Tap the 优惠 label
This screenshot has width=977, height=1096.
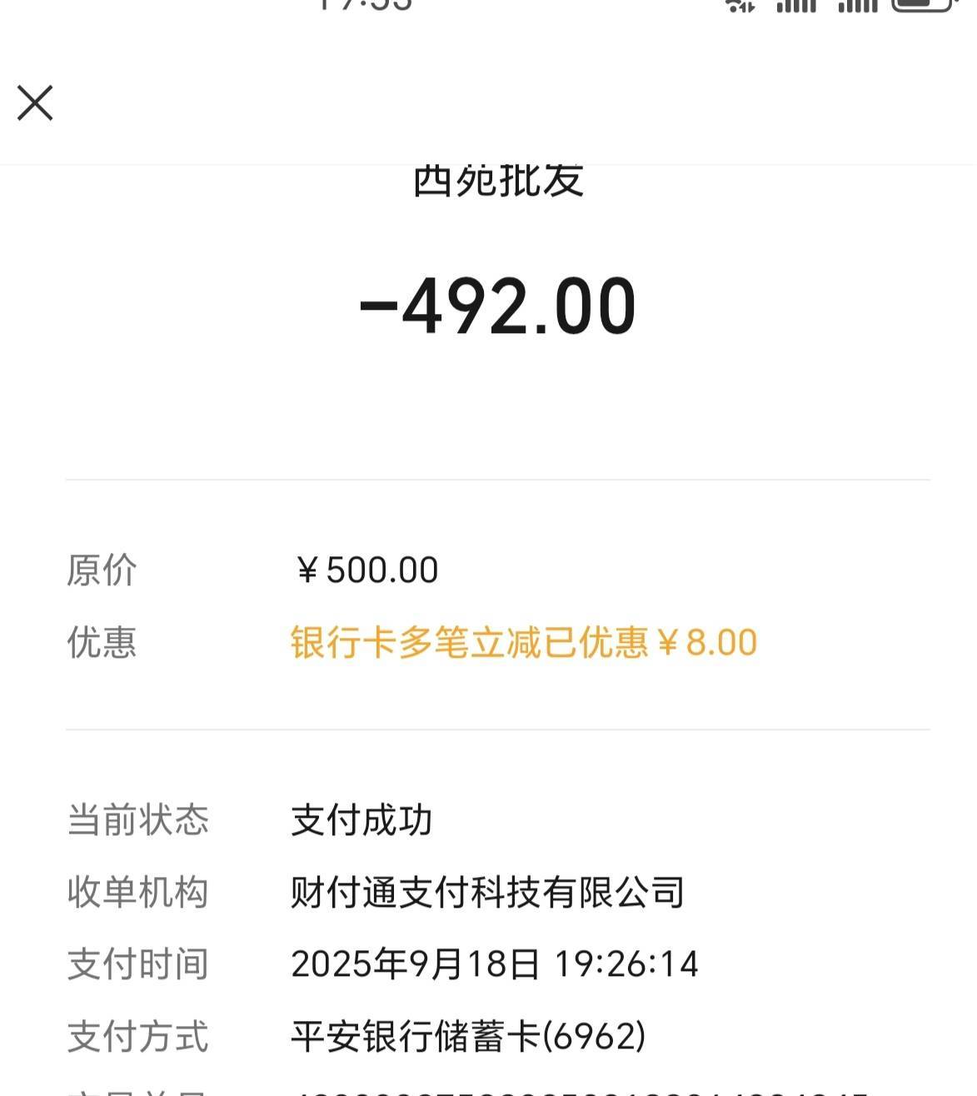(102, 642)
